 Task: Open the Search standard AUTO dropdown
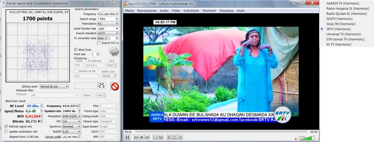click(108, 33)
